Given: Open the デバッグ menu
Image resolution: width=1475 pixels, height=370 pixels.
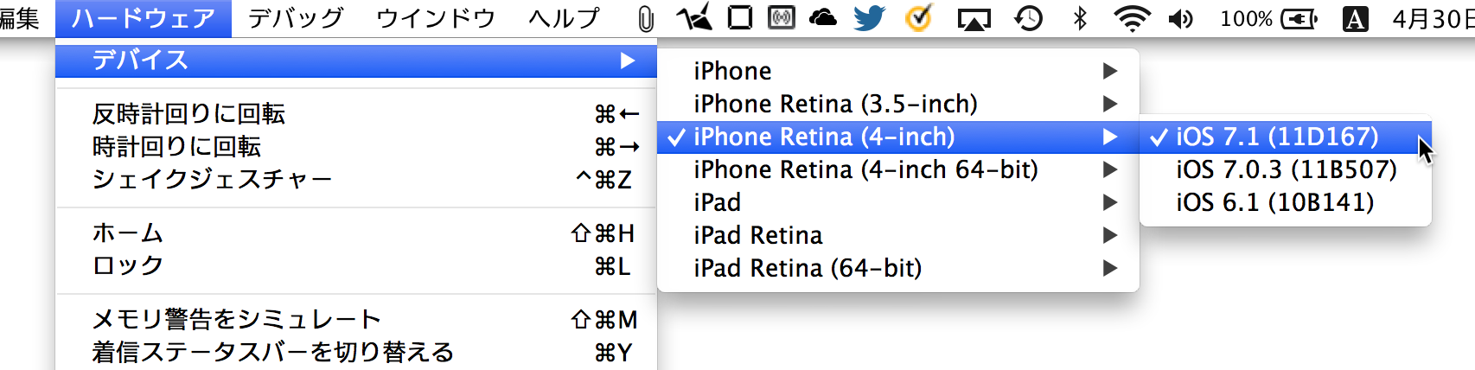Looking at the screenshot, I should pos(296,18).
